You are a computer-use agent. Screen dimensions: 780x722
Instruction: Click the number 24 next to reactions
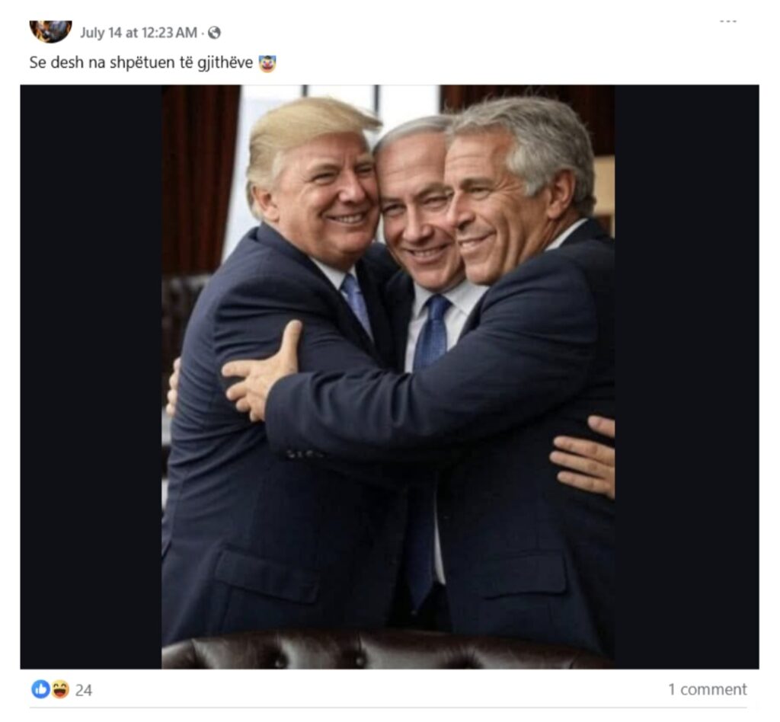tap(83, 690)
